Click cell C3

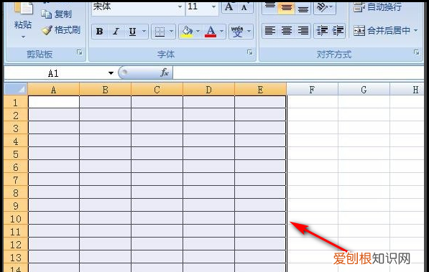pyautogui.click(x=157, y=128)
